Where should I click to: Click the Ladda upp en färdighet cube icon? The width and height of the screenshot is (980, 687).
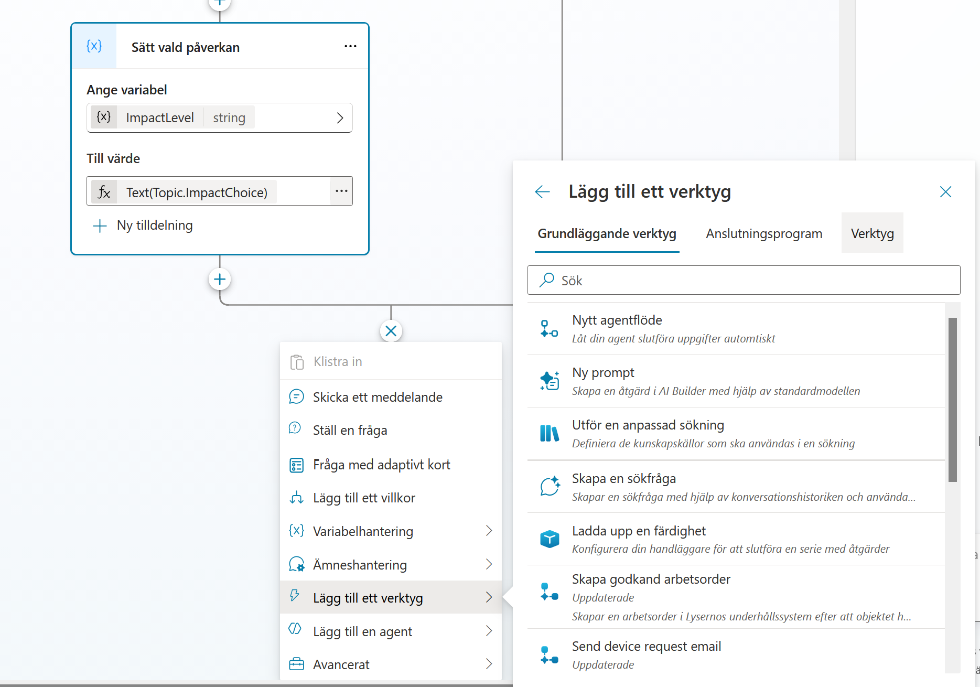tap(550, 539)
